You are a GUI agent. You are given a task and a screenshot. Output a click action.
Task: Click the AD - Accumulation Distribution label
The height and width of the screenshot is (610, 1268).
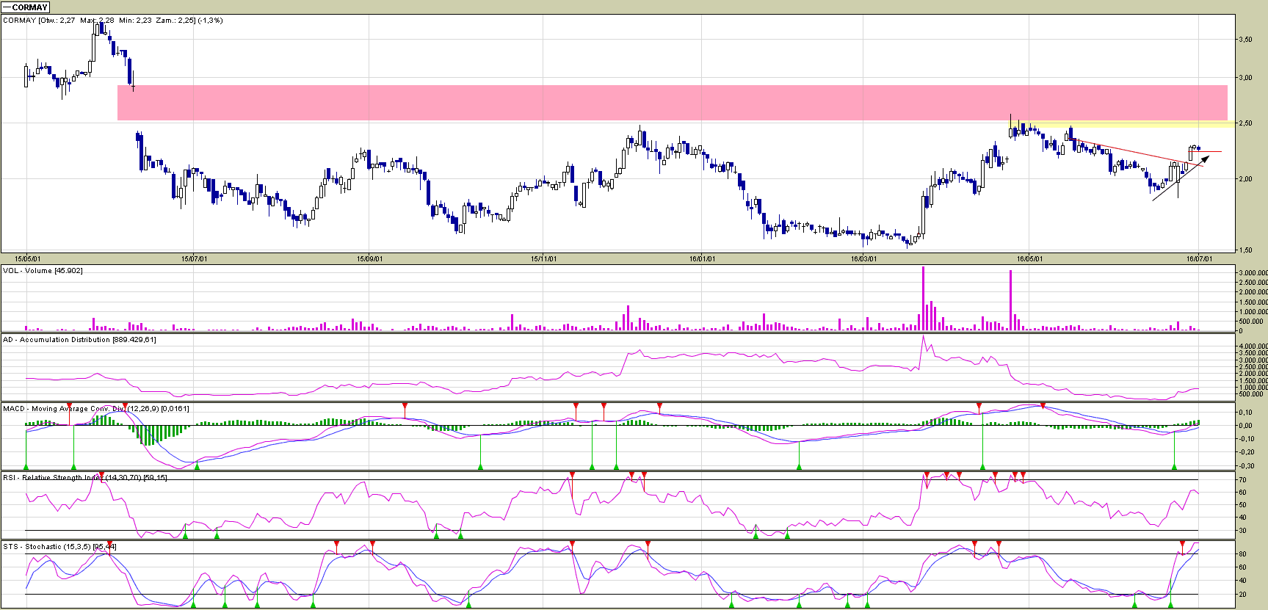coord(79,340)
